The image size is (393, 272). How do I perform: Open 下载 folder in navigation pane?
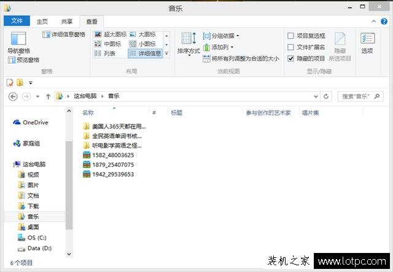click(29, 206)
